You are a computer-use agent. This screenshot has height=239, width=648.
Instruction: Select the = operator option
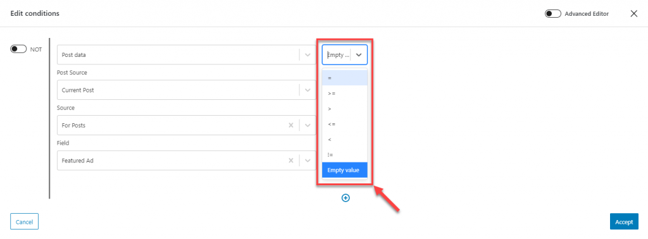(345, 78)
